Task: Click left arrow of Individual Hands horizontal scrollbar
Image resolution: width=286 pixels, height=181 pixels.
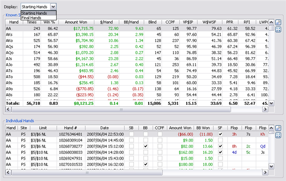Action: [8, 172]
